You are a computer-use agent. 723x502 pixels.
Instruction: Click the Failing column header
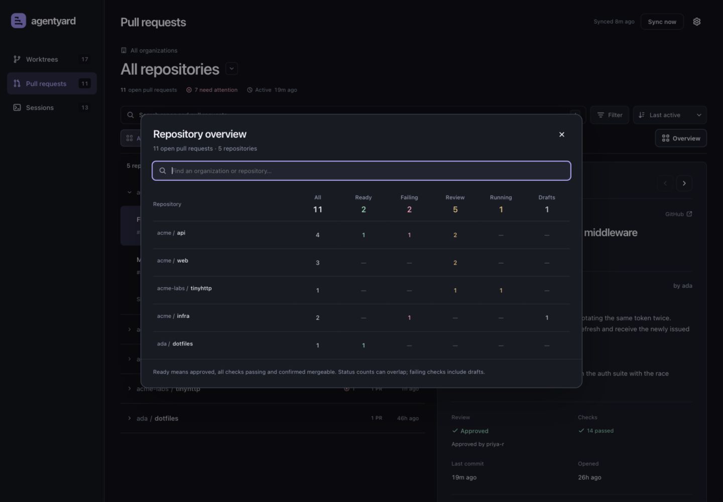(x=409, y=204)
